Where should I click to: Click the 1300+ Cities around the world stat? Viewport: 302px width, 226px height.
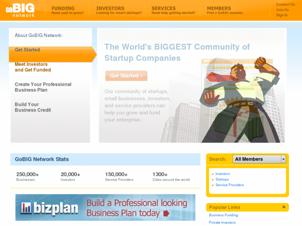coord(171,177)
